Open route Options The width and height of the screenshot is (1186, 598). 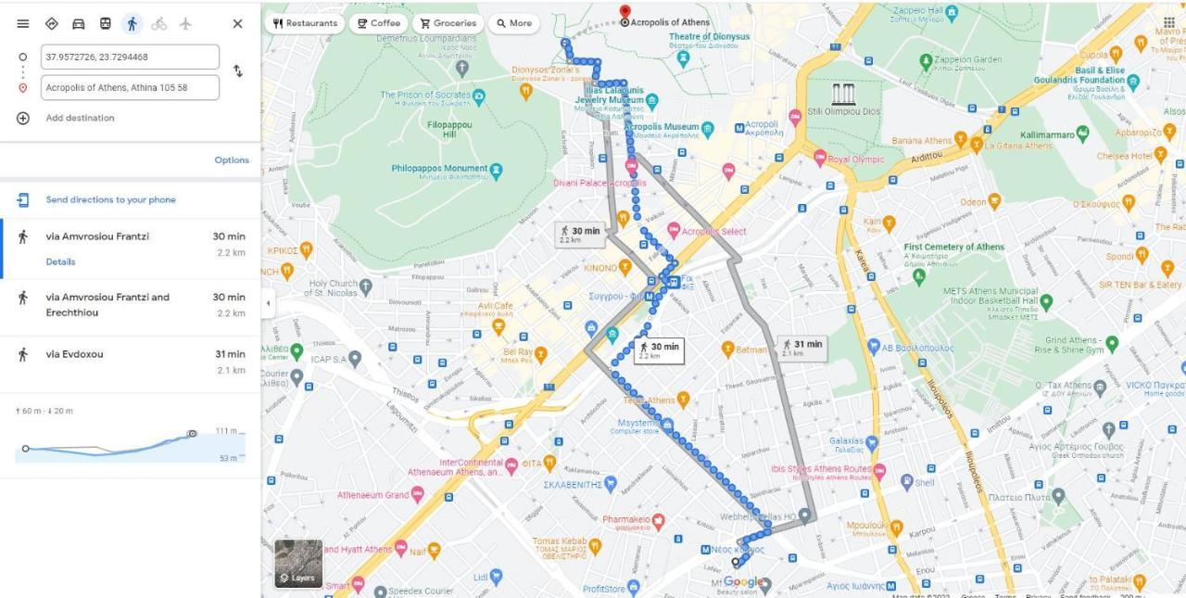coord(232,159)
